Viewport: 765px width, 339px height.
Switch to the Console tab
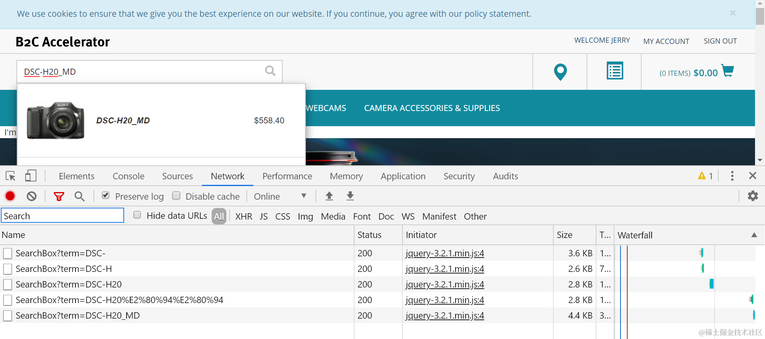[129, 176]
